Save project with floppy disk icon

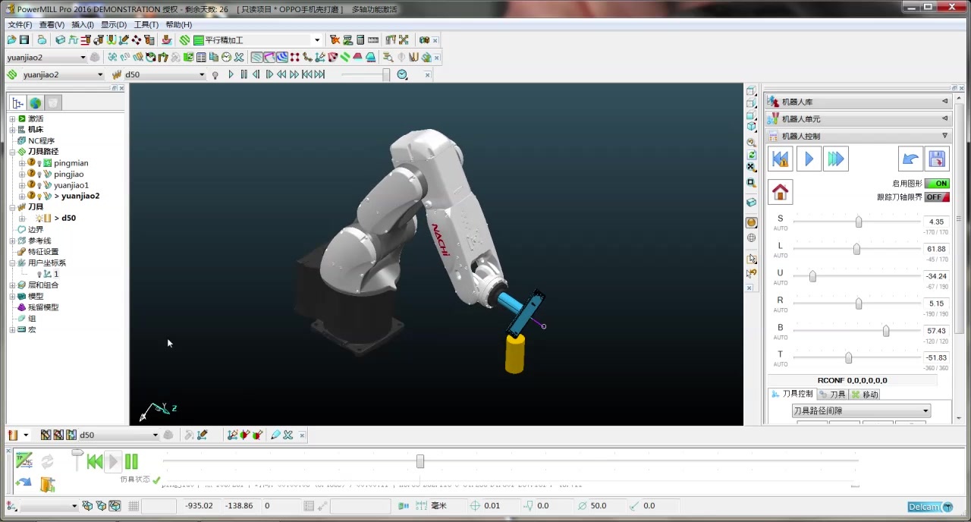pyautogui.click(x=24, y=40)
